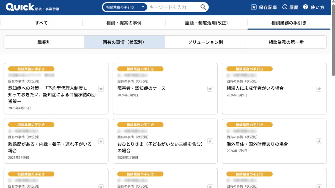Image resolution: width=335 pixels, height=188 pixels.
Task: Open 保存記事 saved articles
Action: 264,7
